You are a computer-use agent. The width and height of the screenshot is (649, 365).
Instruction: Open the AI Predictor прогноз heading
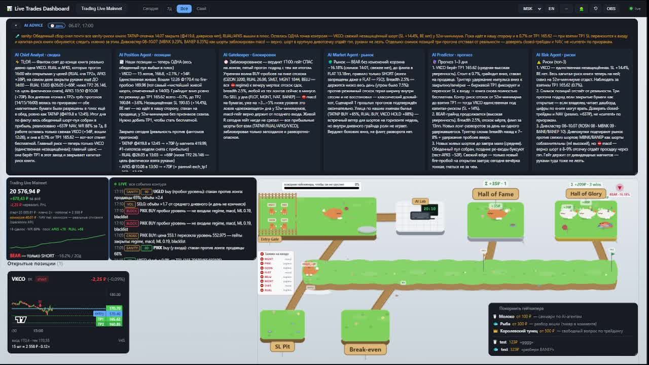pyautogui.click(x=452, y=55)
